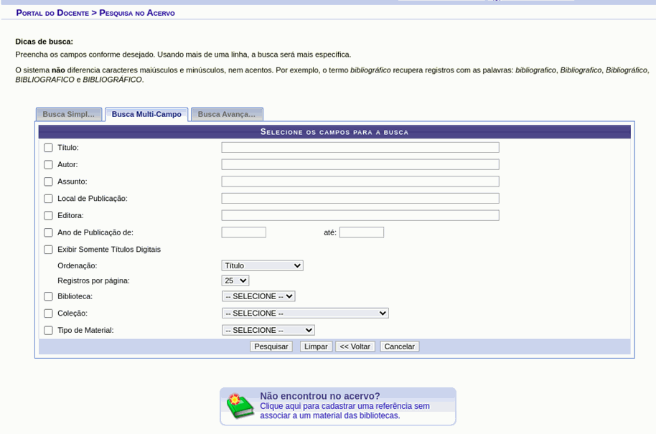656x434 pixels.
Task: Click the 'até' year input field
Action: 361,232
